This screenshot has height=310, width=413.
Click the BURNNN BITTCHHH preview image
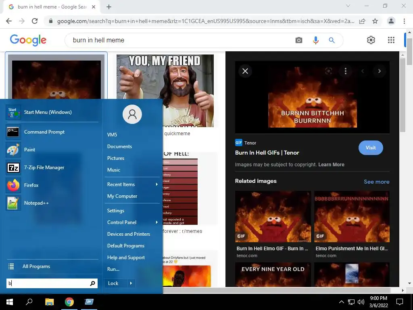tap(313, 97)
